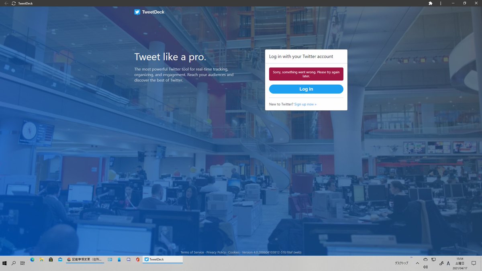This screenshot has height=271, width=482.
Task: Click the pen link tray icon
Action: tap(441, 263)
